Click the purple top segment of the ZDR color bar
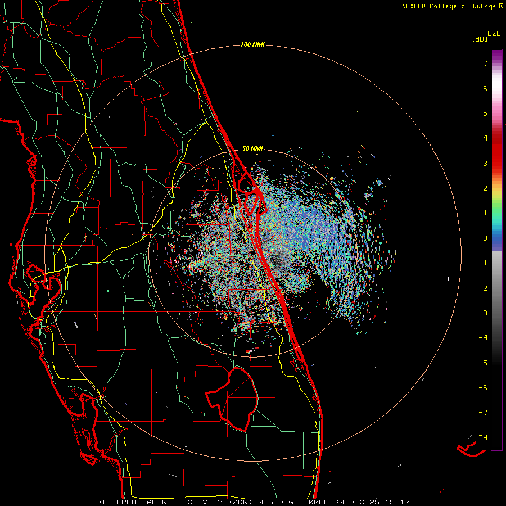This screenshot has width=506, height=506. tap(496, 55)
